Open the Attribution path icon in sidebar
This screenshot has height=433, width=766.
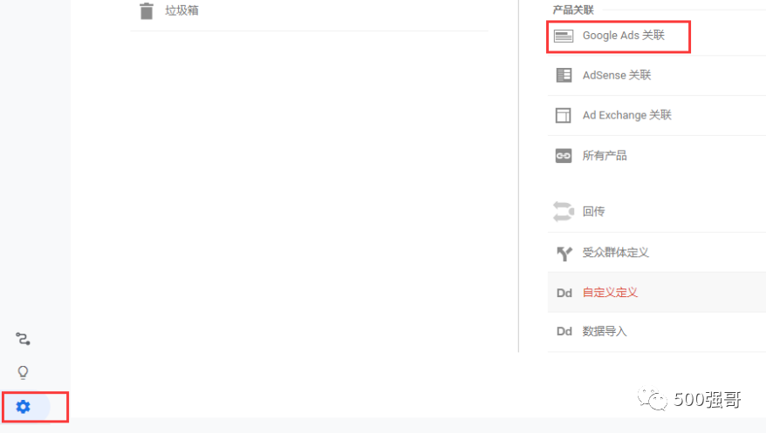pos(23,339)
